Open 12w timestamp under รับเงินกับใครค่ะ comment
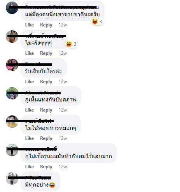The width and height of the screenshot is (180, 192). tap(63, 82)
